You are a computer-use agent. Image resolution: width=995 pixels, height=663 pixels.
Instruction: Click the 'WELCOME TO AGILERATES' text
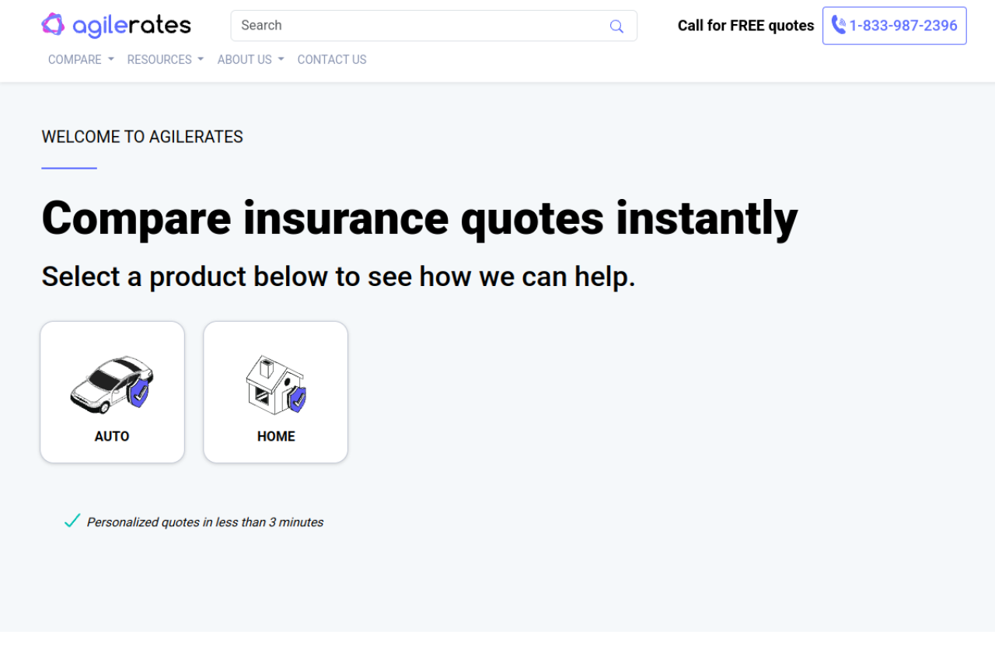[142, 137]
